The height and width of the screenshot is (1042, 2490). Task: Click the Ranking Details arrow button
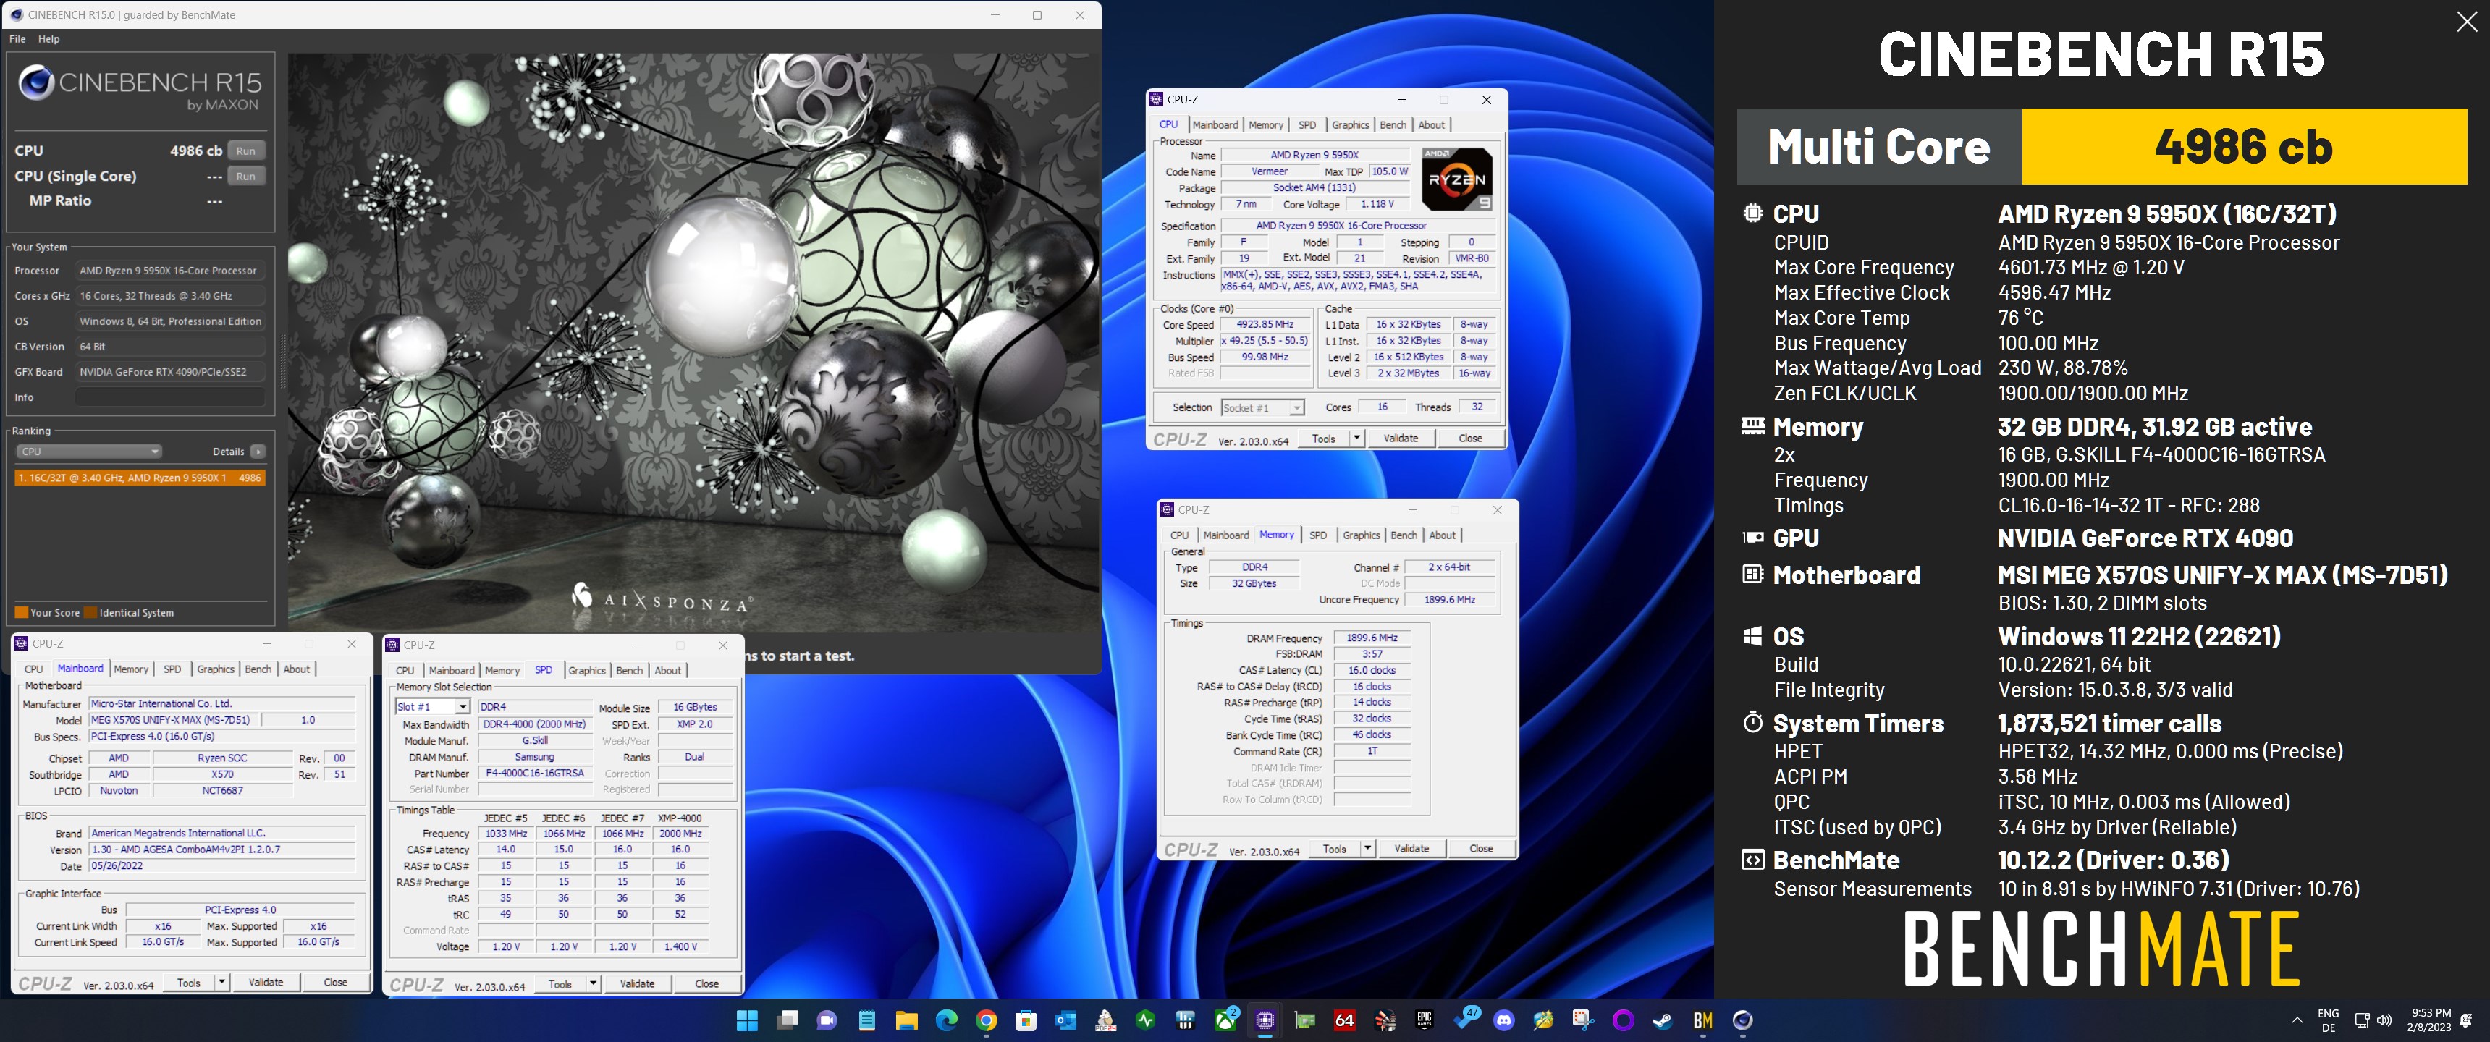(258, 452)
